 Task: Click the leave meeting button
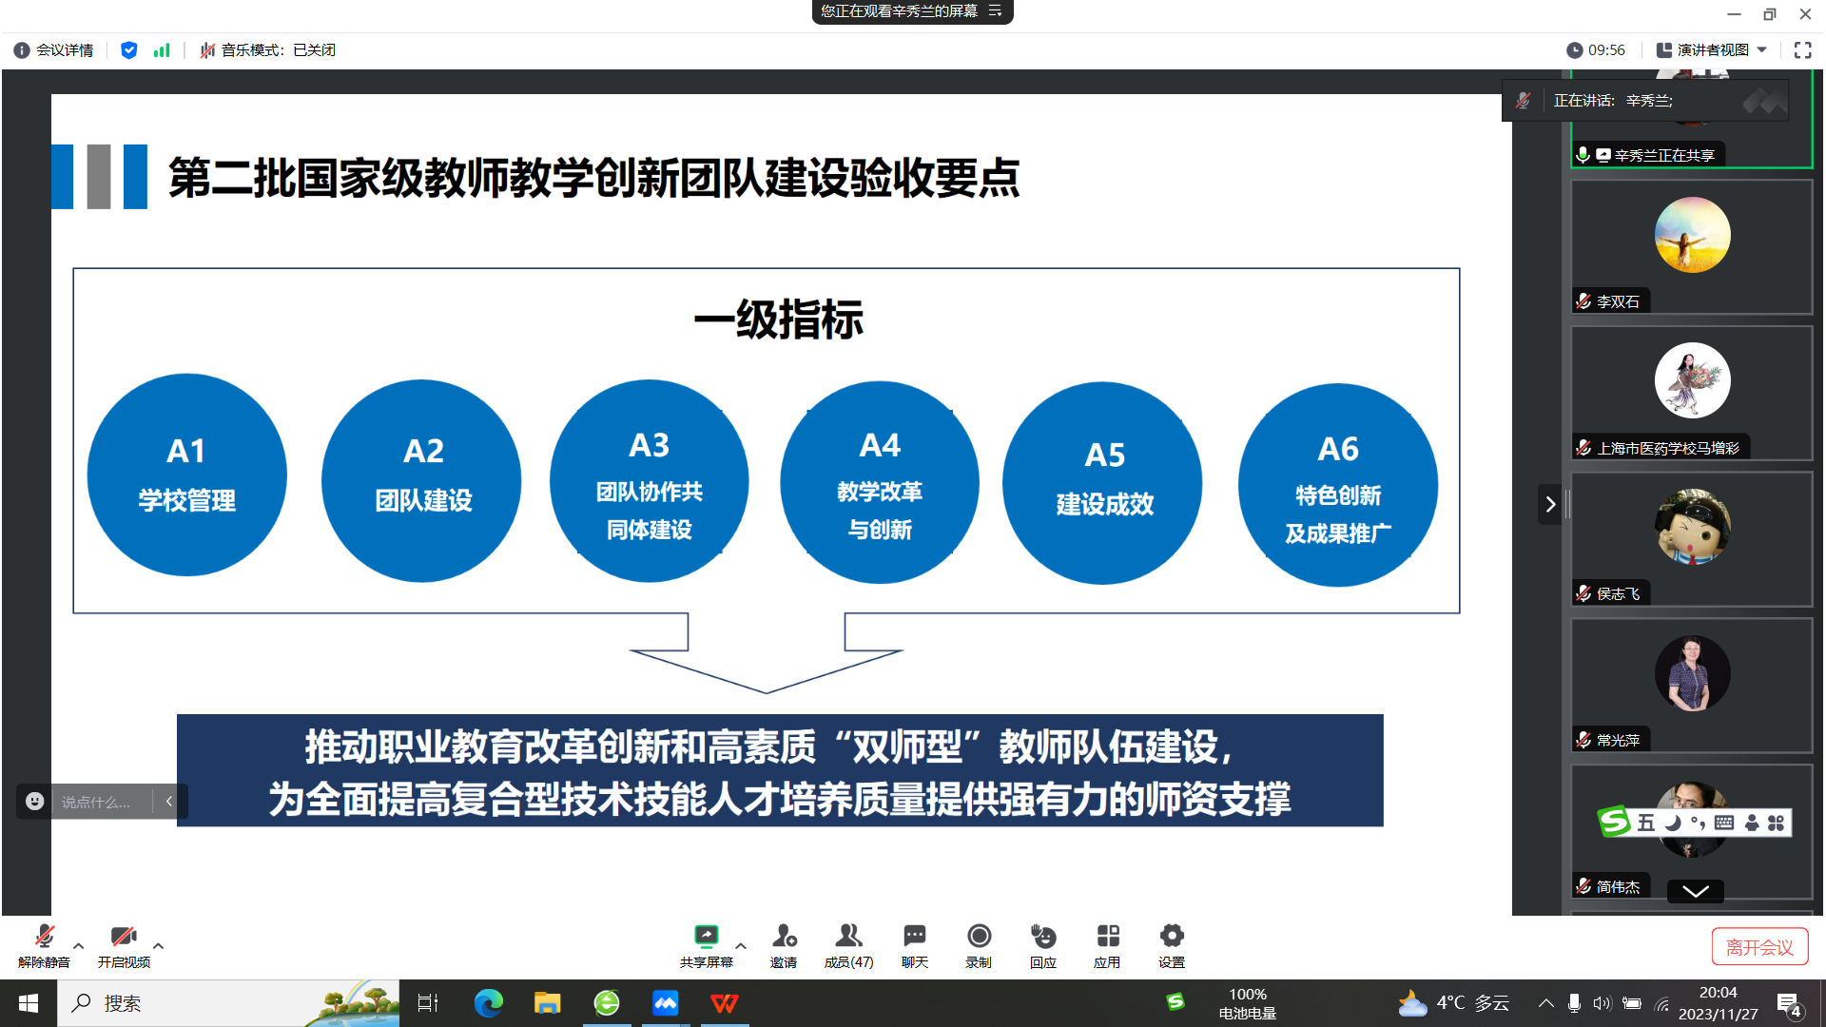[x=1758, y=947]
